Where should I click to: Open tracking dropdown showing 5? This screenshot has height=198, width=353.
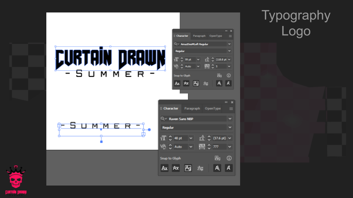click(x=229, y=66)
